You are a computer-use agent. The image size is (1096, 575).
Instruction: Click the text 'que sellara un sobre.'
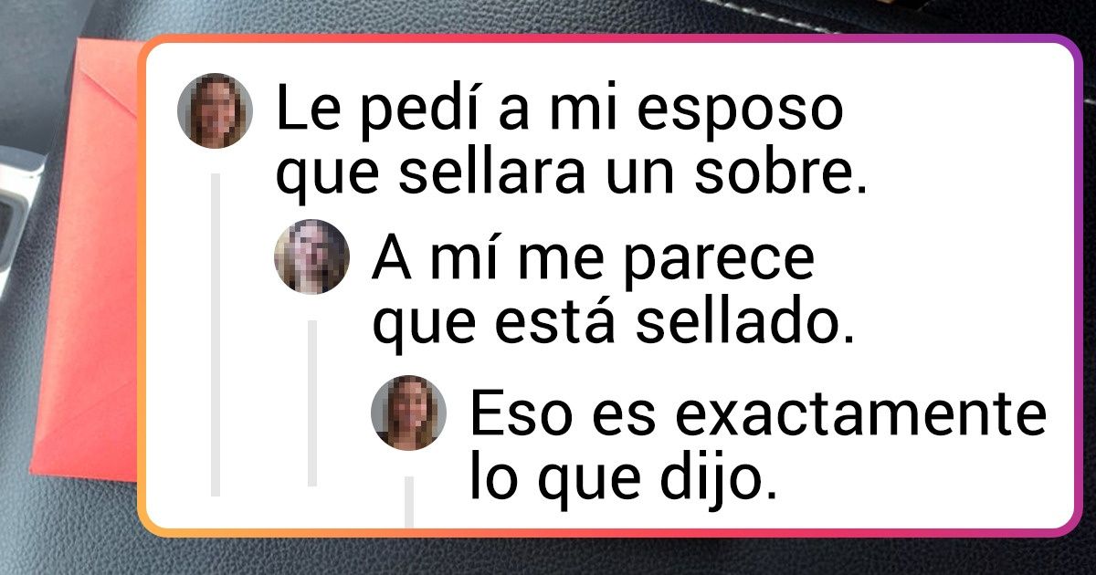571,178
